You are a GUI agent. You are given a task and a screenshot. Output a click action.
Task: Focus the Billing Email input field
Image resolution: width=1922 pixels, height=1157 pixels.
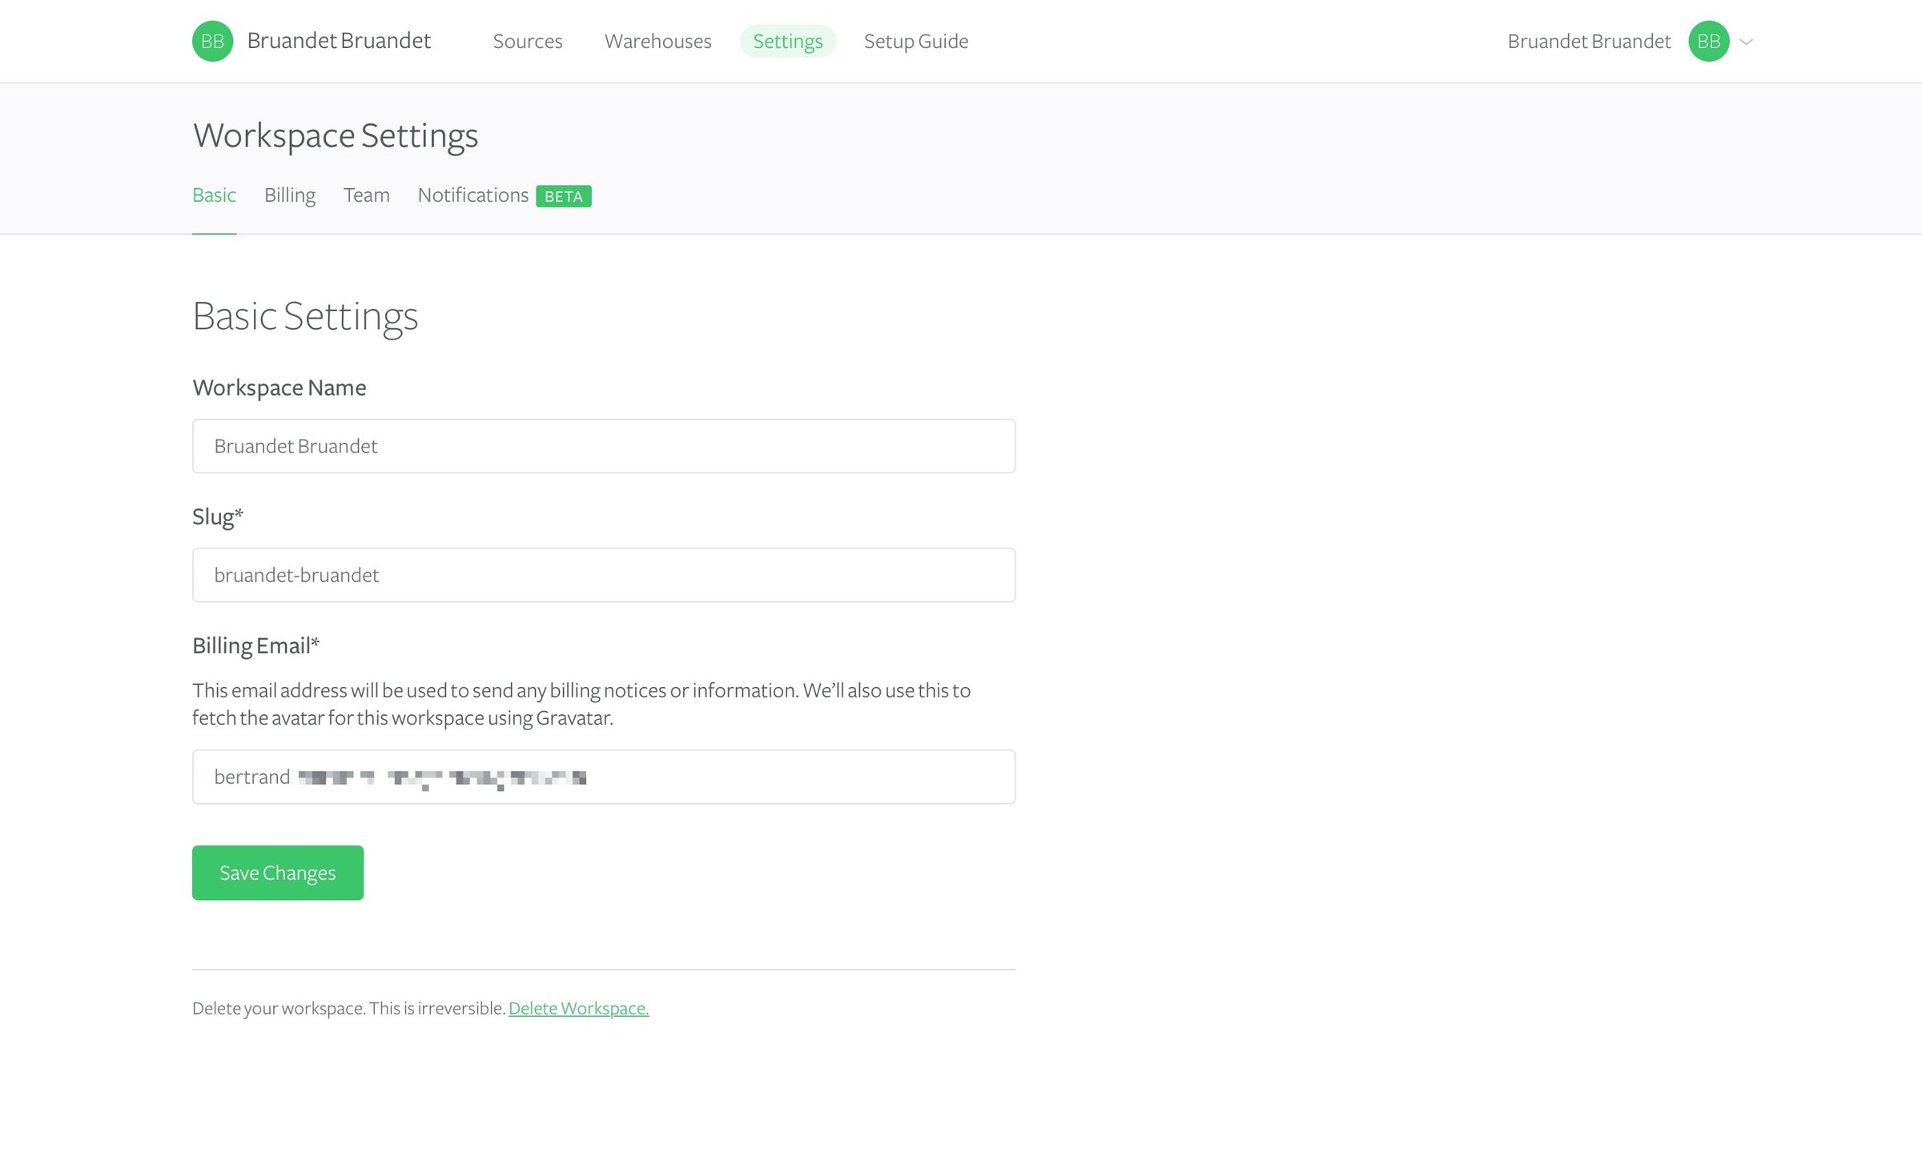[604, 777]
